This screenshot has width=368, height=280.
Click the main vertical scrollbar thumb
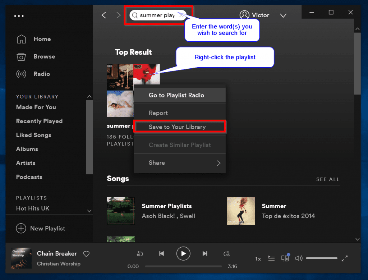tap(357, 63)
